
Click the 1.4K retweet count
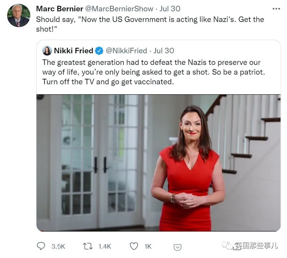105,246
